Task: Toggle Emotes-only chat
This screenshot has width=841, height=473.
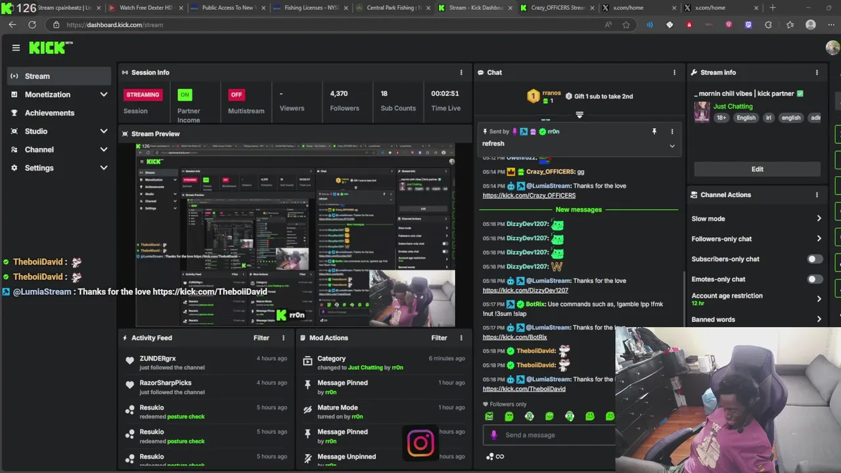Action: [813, 279]
